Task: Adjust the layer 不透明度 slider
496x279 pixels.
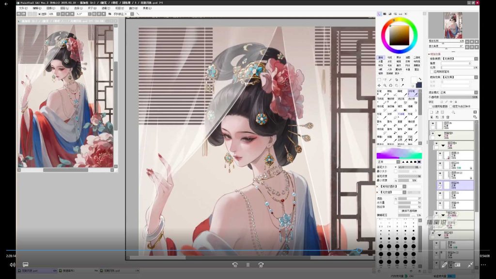Action: 460,97
